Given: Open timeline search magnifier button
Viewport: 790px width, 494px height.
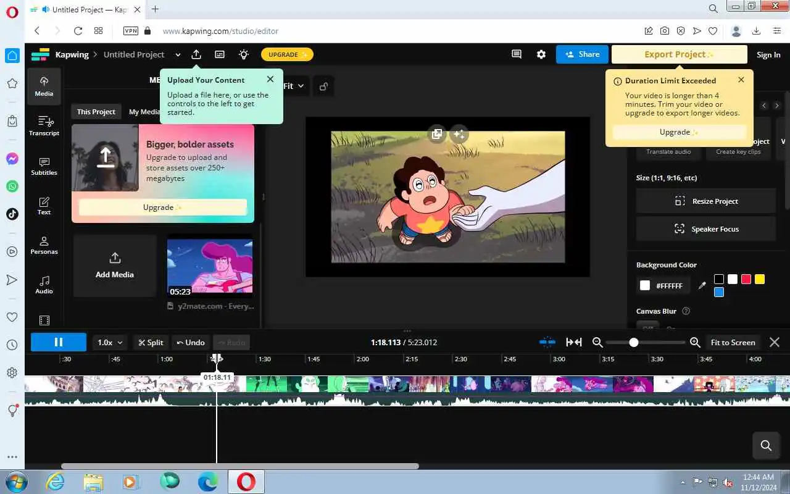Looking at the screenshot, I should (x=766, y=445).
